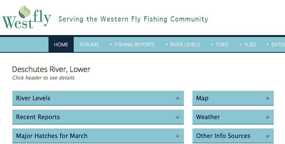Expand the Map section header

pos(233,98)
